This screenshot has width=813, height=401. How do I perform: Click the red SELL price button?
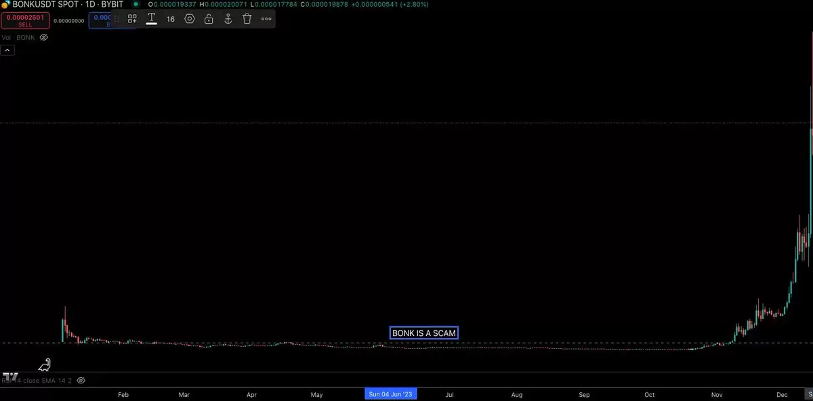pyautogui.click(x=25, y=20)
